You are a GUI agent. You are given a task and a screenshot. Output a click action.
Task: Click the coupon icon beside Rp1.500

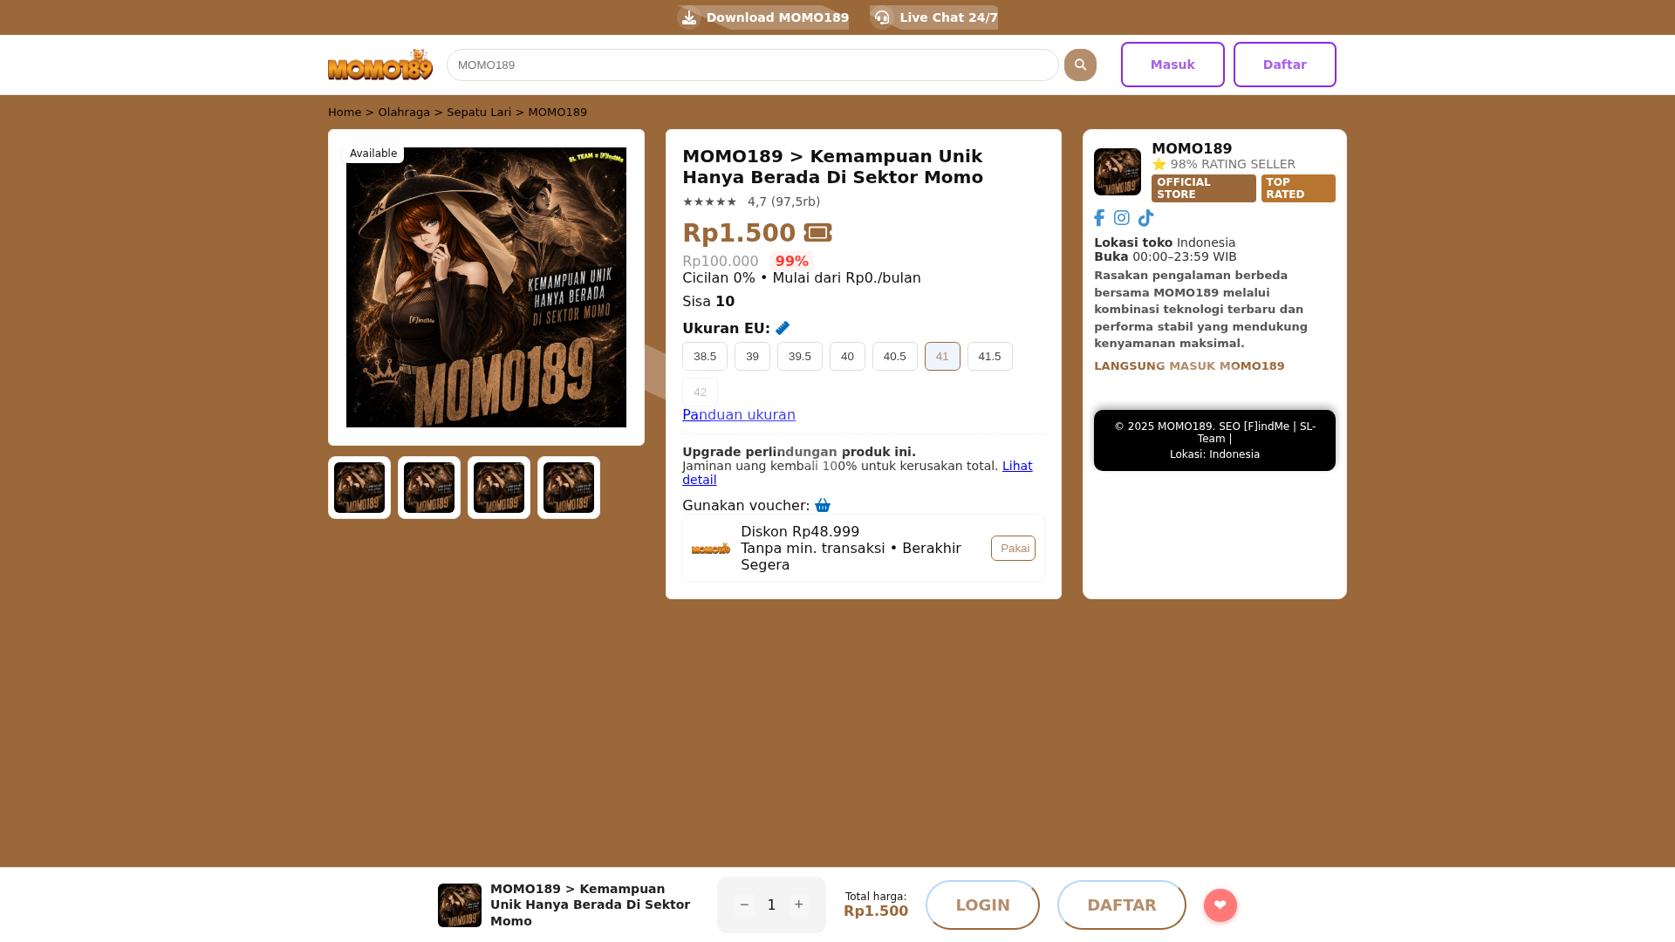(817, 233)
